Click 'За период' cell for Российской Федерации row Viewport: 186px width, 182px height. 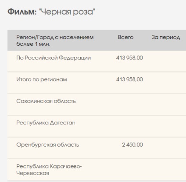[x=167, y=61]
